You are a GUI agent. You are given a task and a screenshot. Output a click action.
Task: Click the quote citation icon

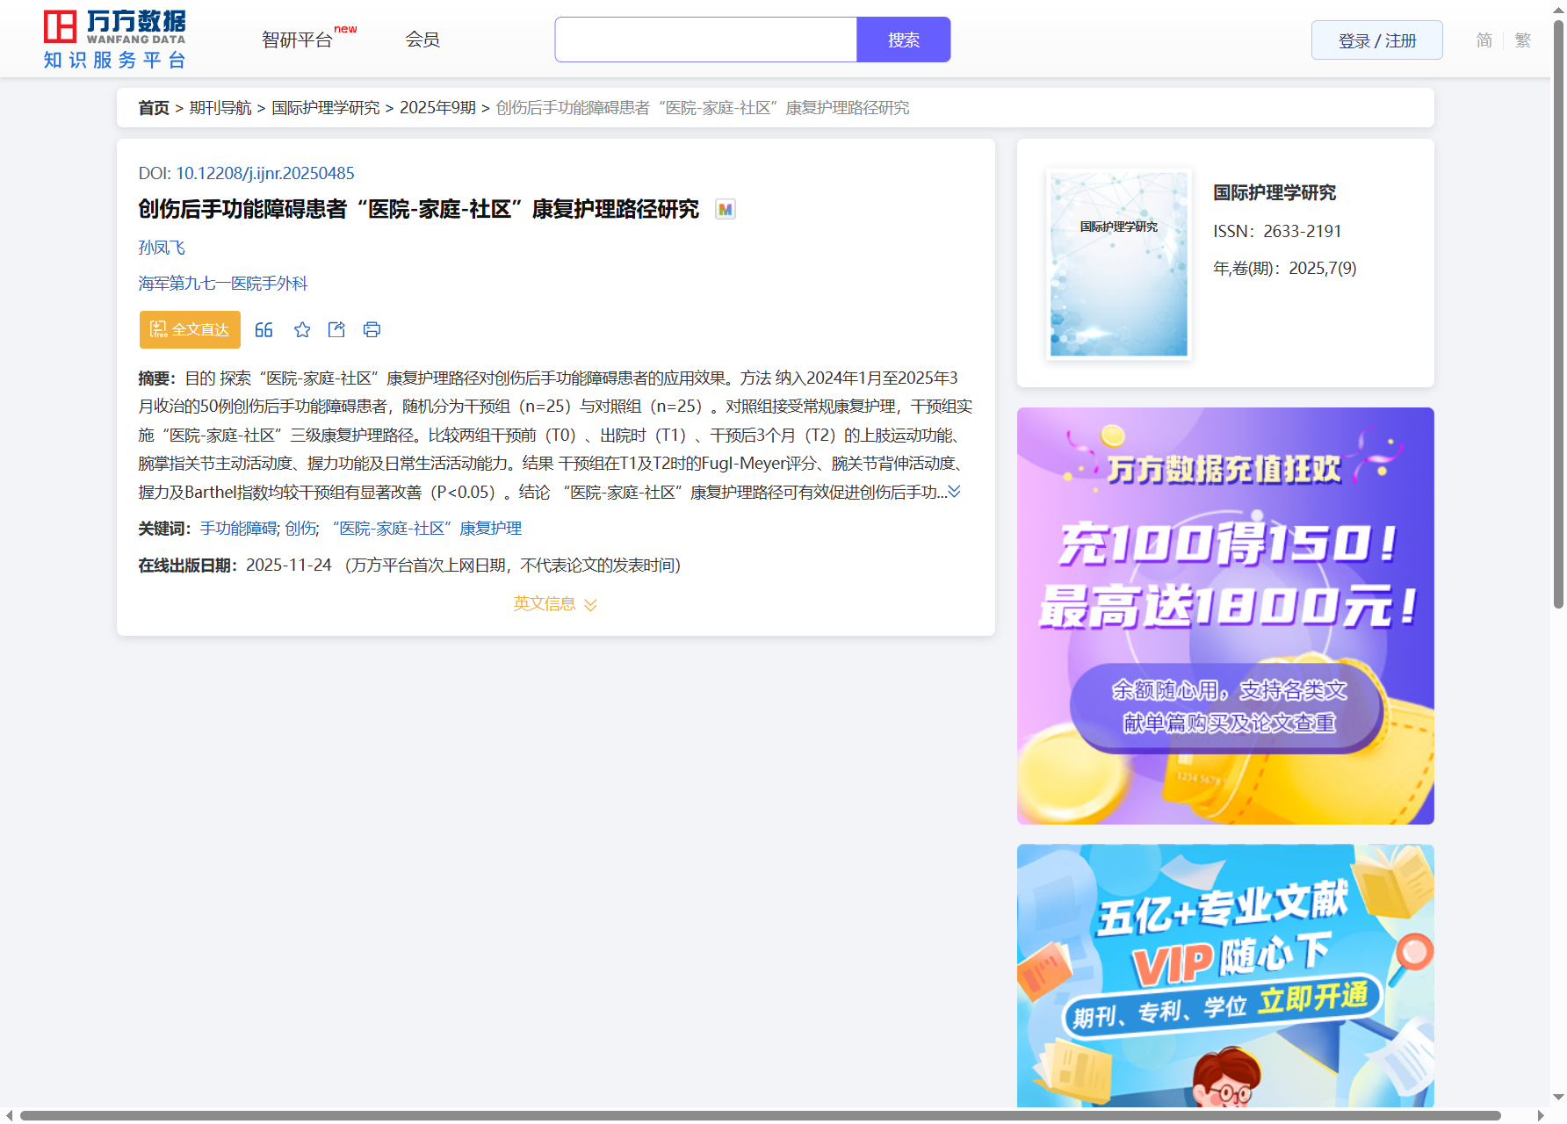[x=264, y=330]
